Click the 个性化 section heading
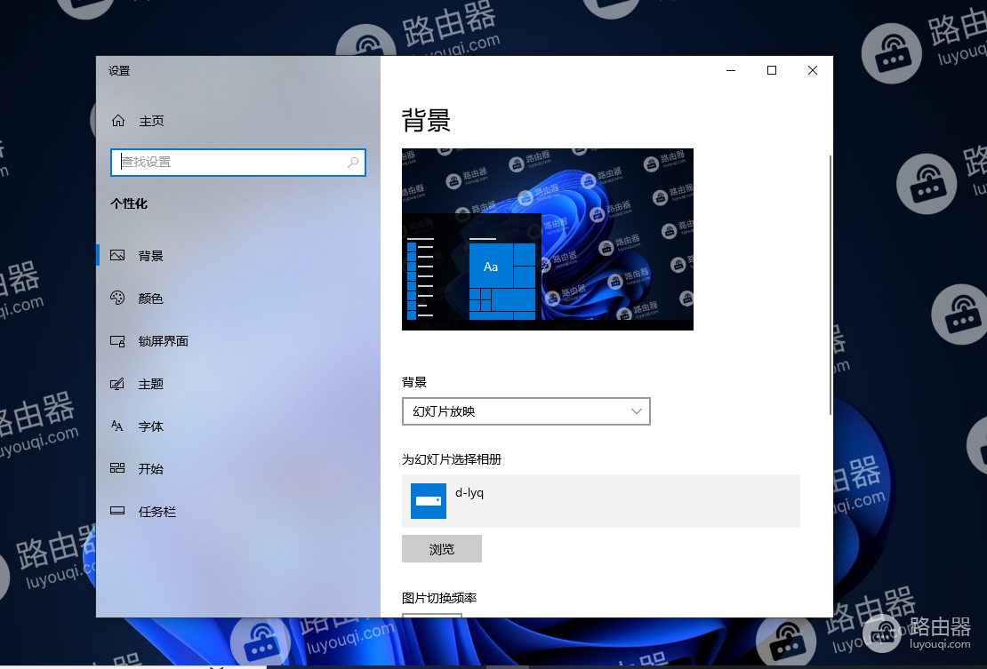 tap(129, 203)
